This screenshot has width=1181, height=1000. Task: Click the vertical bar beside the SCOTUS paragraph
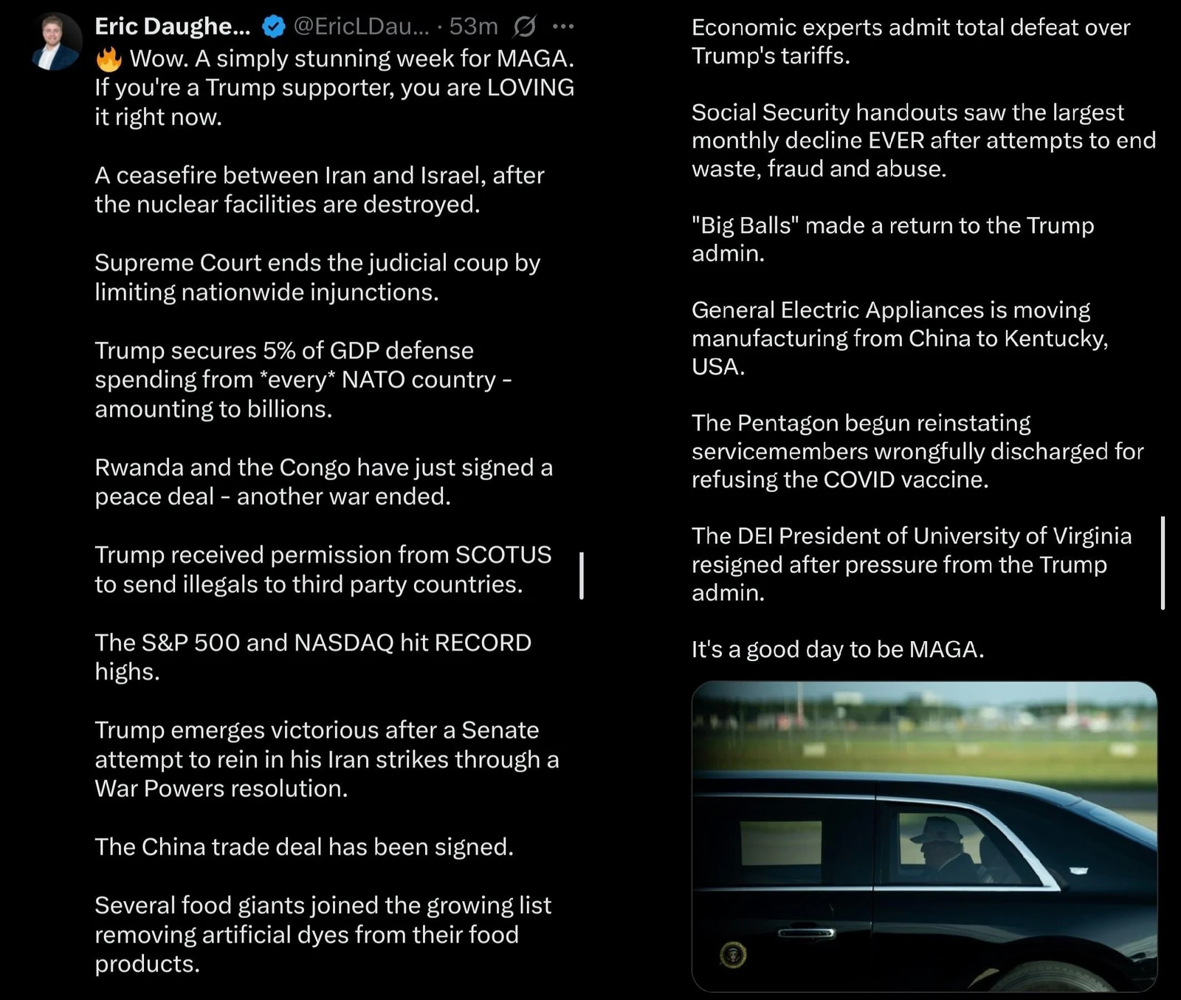tap(582, 575)
